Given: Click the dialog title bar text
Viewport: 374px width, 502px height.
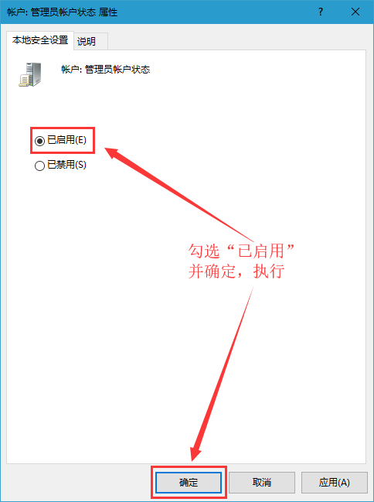Looking at the screenshot, I should click(x=63, y=12).
